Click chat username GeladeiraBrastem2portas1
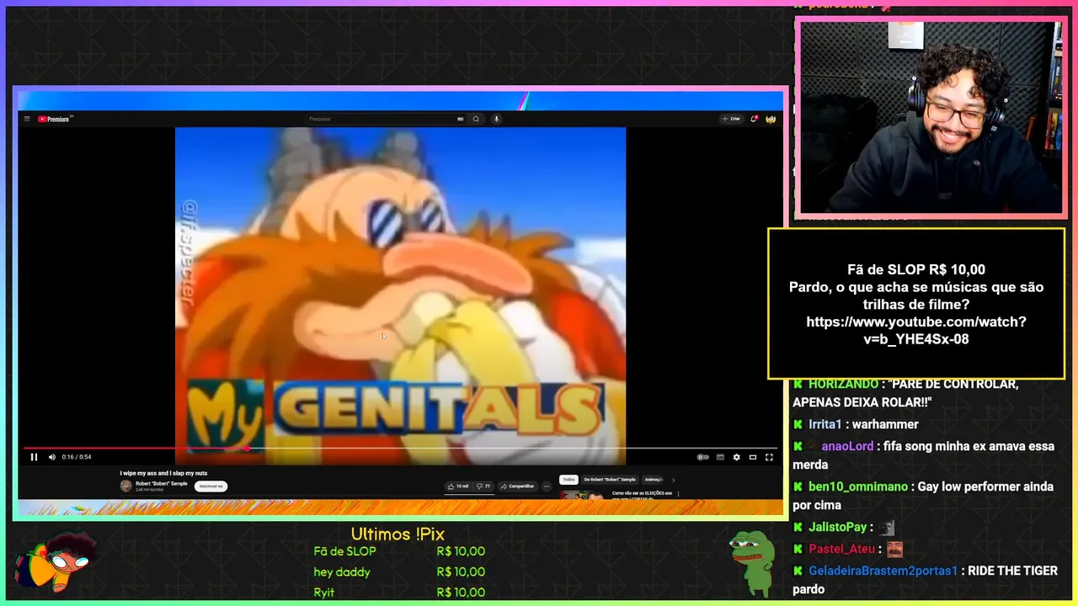The width and height of the screenshot is (1078, 606). pyautogui.click(x=883, y=571)
